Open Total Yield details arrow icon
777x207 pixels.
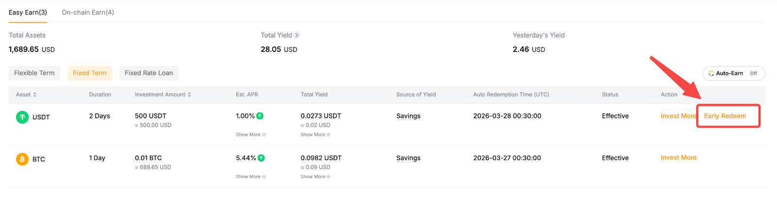tap(297, 35)
